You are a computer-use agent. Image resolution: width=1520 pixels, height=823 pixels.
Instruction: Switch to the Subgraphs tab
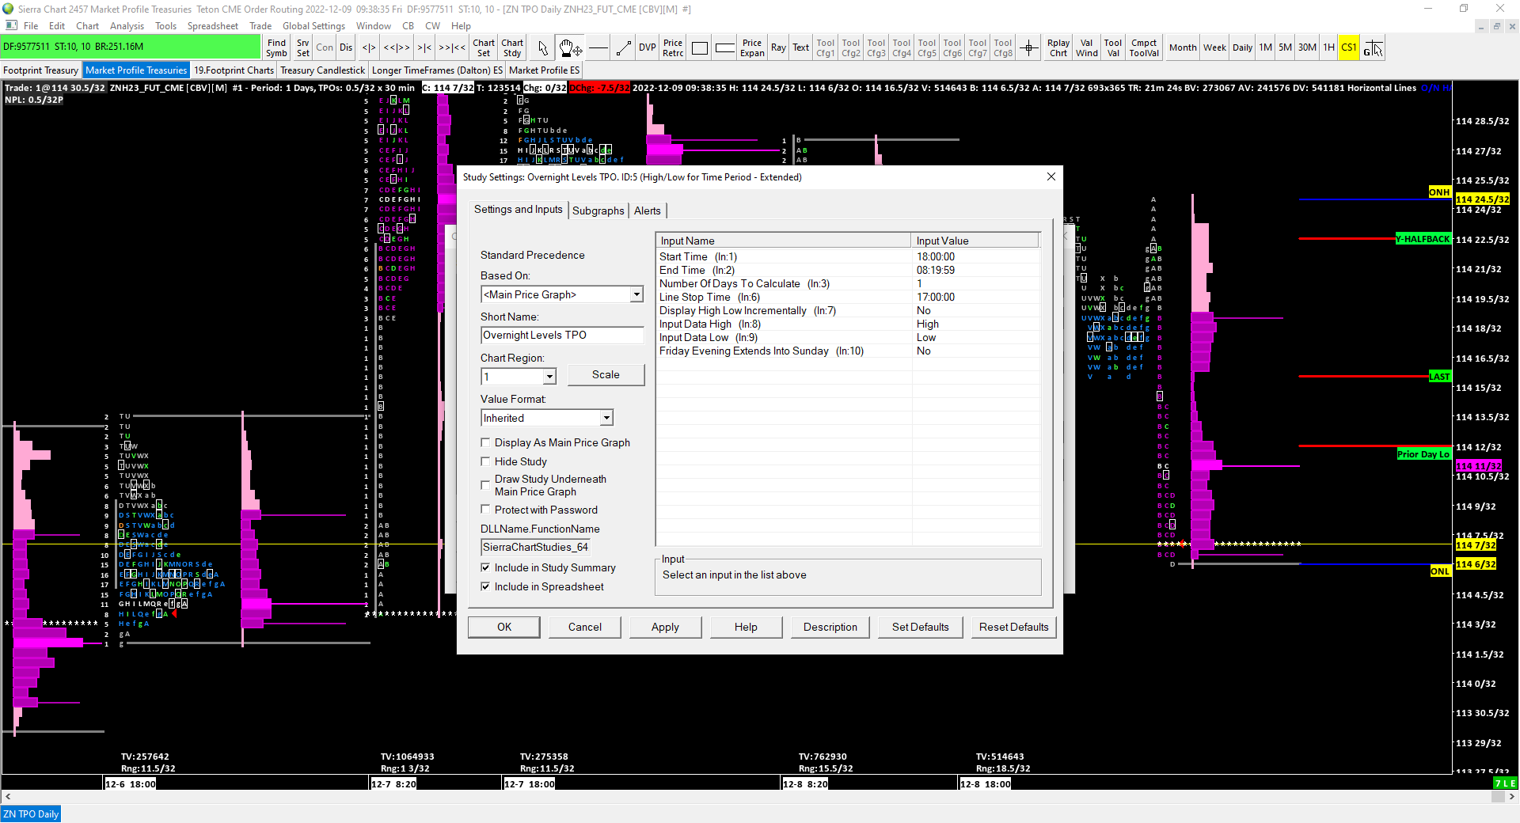[x=598, y=210]
